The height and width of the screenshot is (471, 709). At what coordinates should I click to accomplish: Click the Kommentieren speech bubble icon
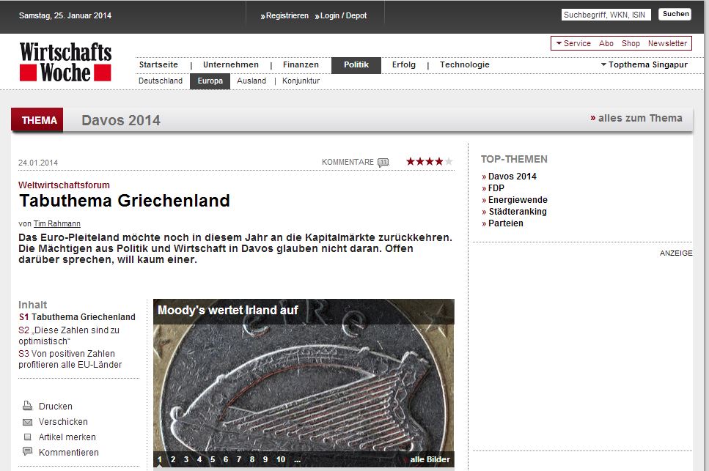[28, 452]
